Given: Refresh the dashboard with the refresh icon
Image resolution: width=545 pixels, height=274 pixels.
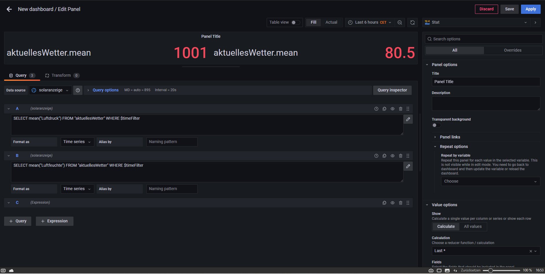Looking at the screenshot, I should pos(413,22).
